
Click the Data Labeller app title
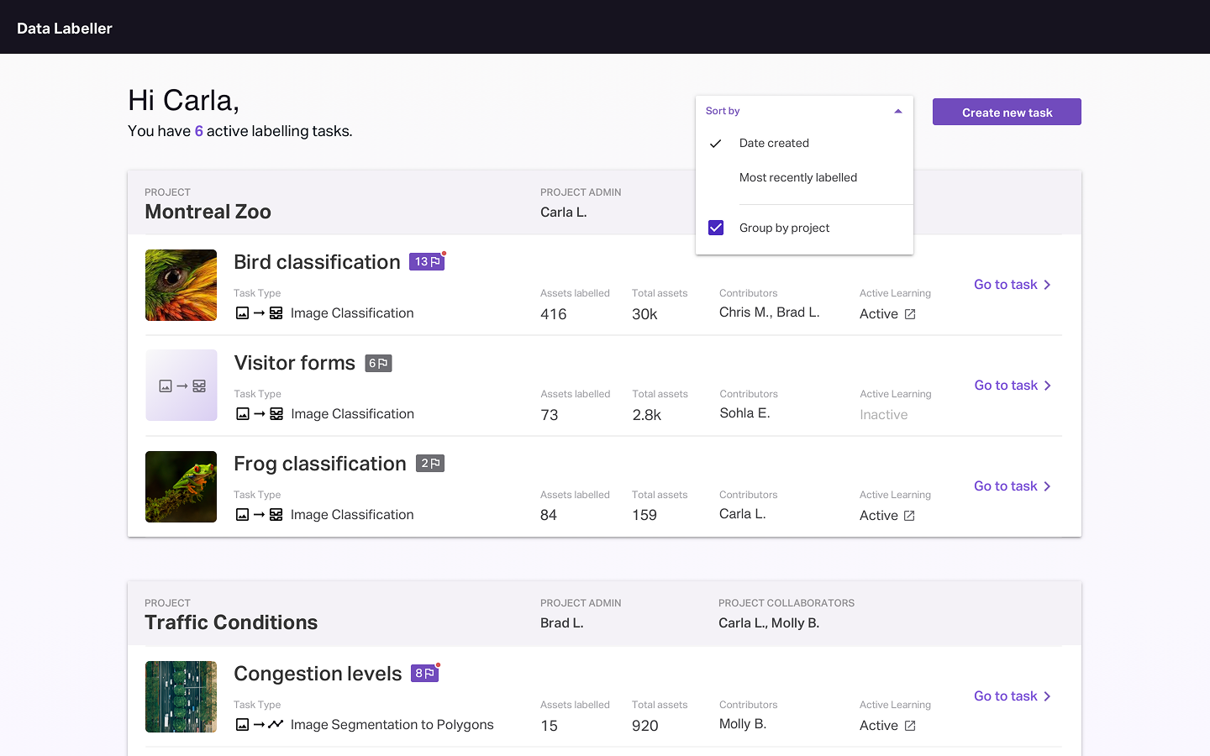click(x=65, y=28)
